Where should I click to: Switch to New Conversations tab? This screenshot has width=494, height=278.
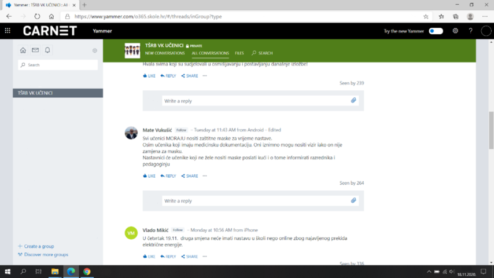tap(165, 53)
